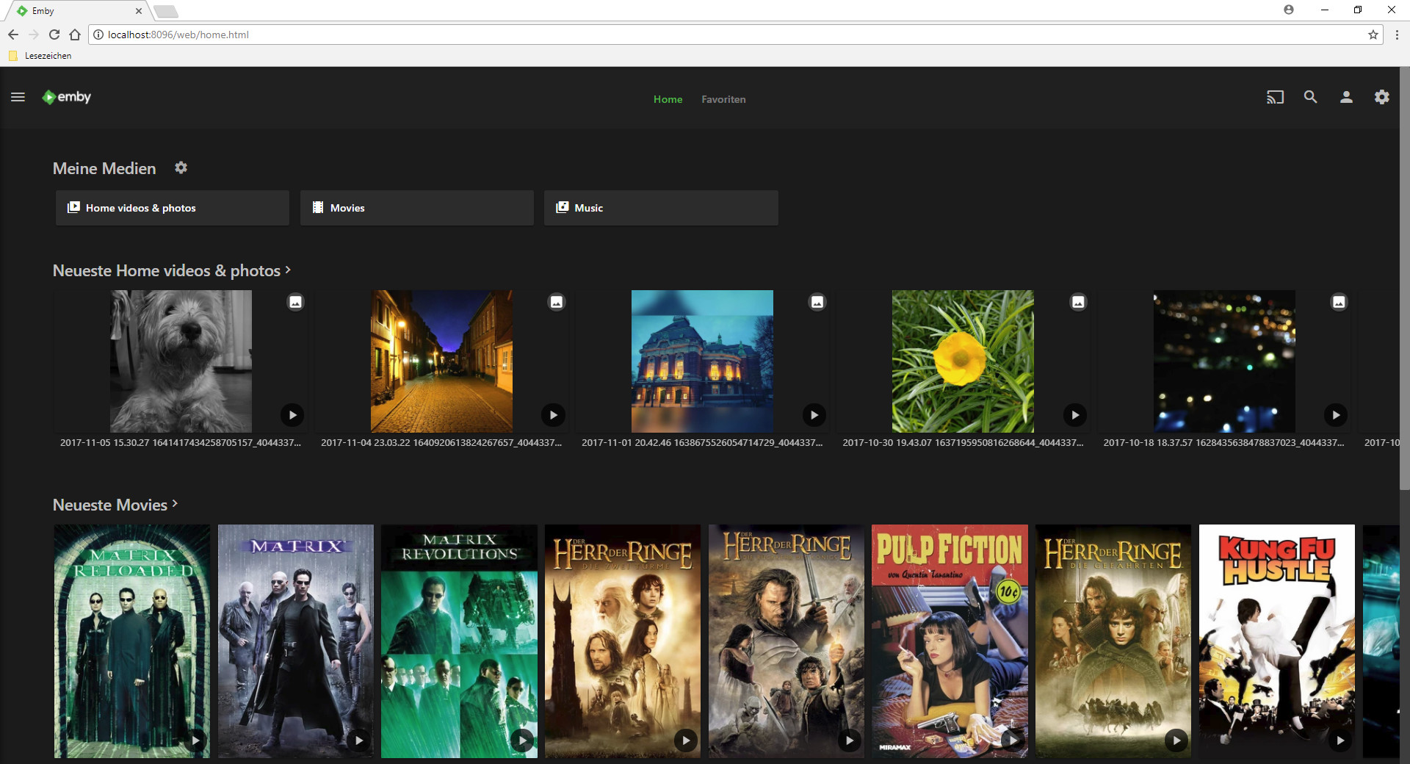This screenshot has width=1410, height=764.
Task: Open the Kung Fu Hustle poster
Action: click(1277, 641)
